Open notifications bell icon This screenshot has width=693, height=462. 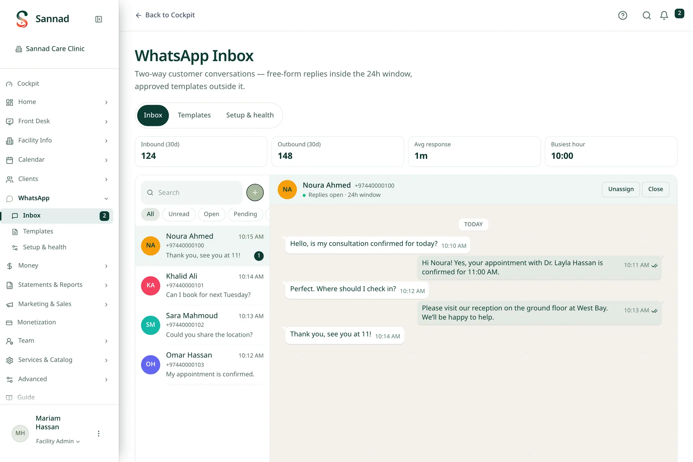[x=664, y=15]
